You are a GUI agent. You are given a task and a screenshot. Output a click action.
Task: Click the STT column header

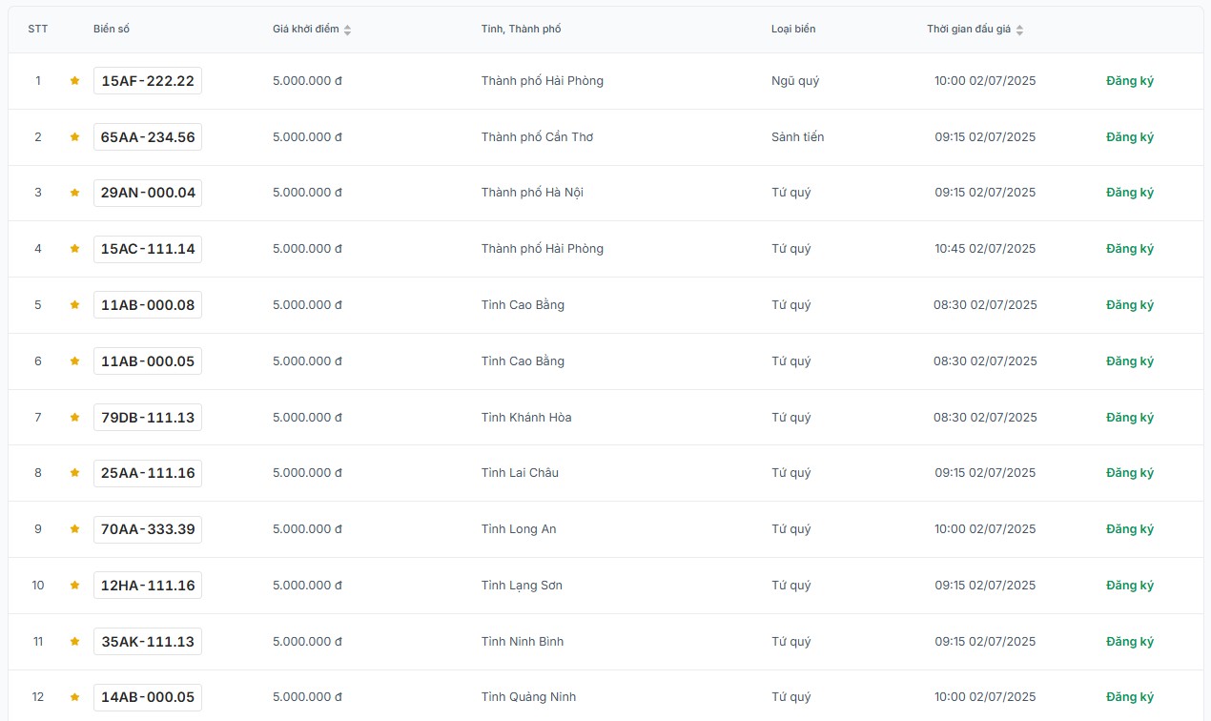(38, 30)
